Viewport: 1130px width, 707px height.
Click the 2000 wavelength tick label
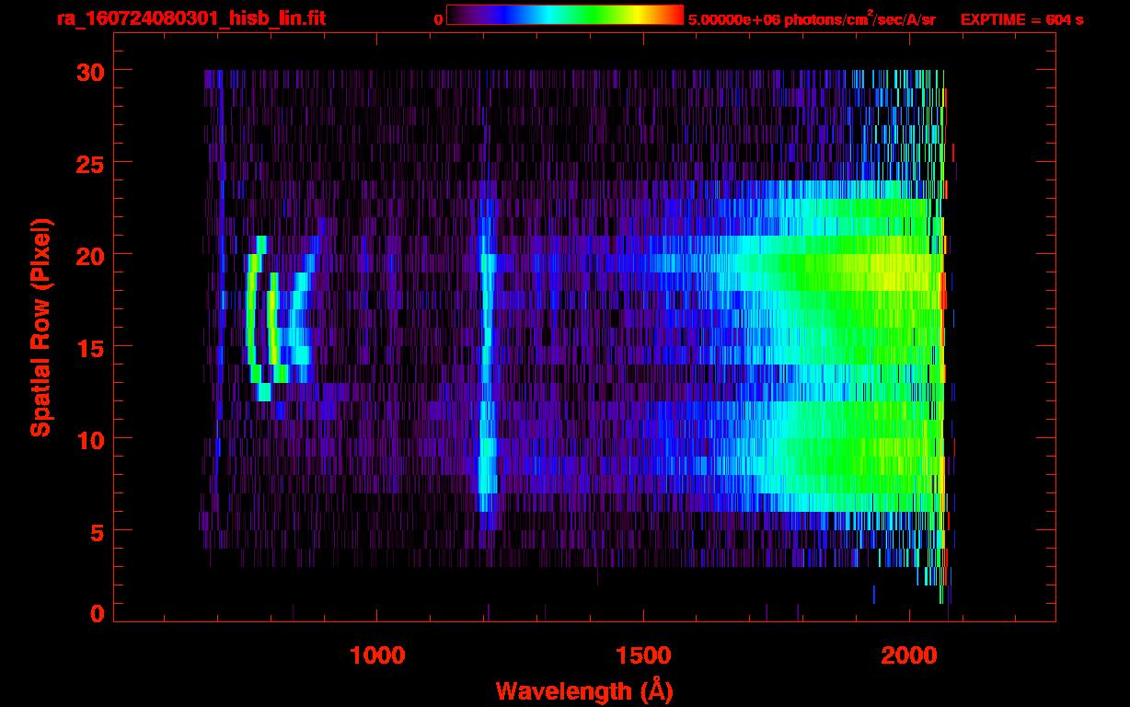pyautogui.click(x=908, y=655)
